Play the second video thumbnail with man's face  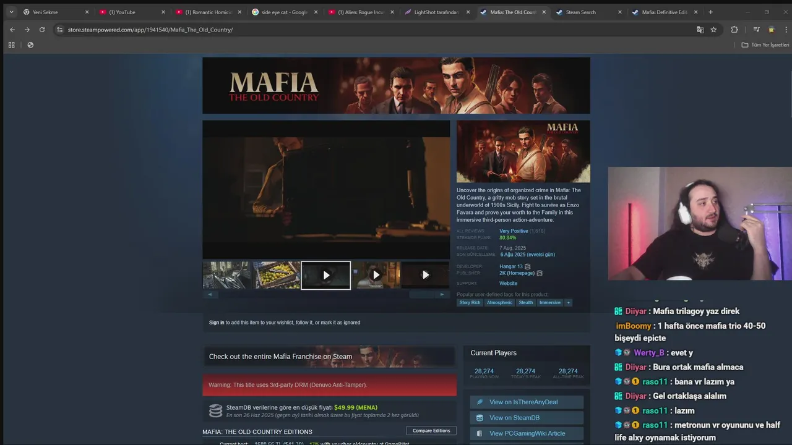(x=376, y=275)
